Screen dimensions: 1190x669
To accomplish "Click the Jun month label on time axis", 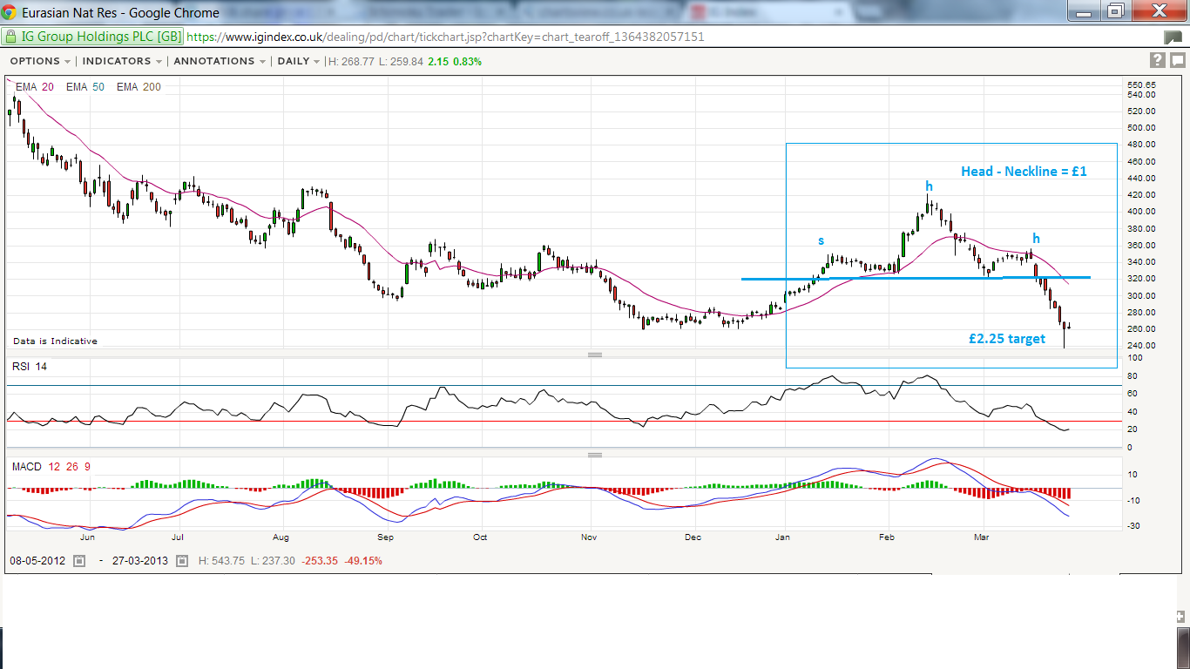I will 86,537.
